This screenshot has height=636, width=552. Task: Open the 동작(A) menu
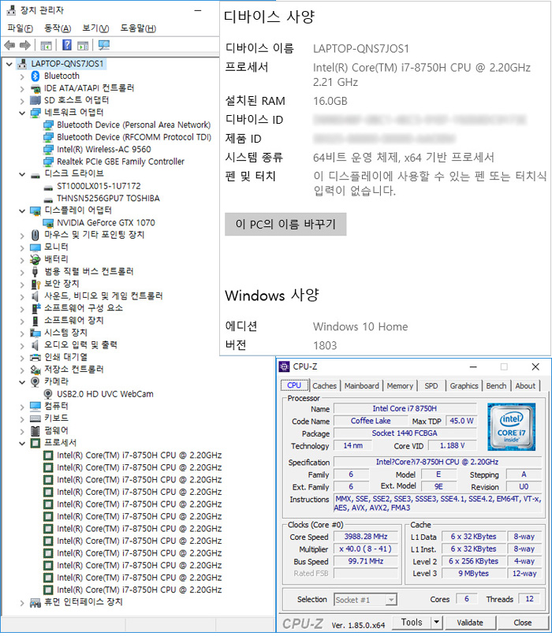click(x=58, y=28)
